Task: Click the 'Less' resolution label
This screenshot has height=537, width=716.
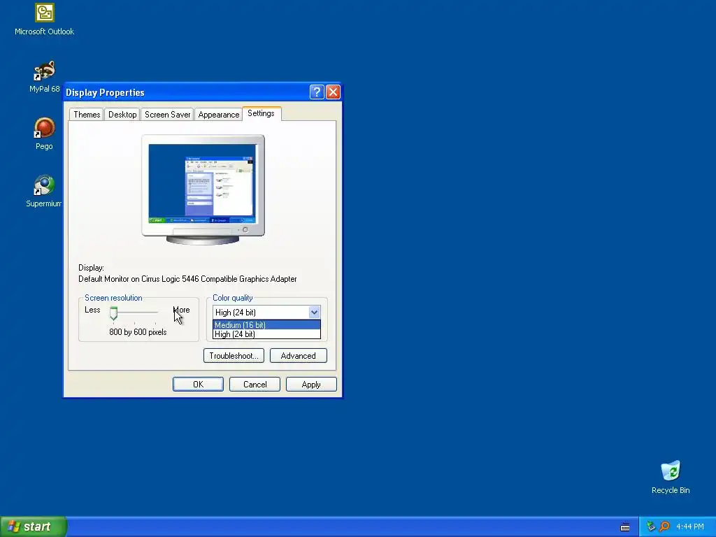Action: click(x=92, y=310)
